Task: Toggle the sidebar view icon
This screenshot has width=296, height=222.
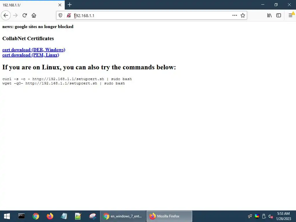Action: coord(279,15)
